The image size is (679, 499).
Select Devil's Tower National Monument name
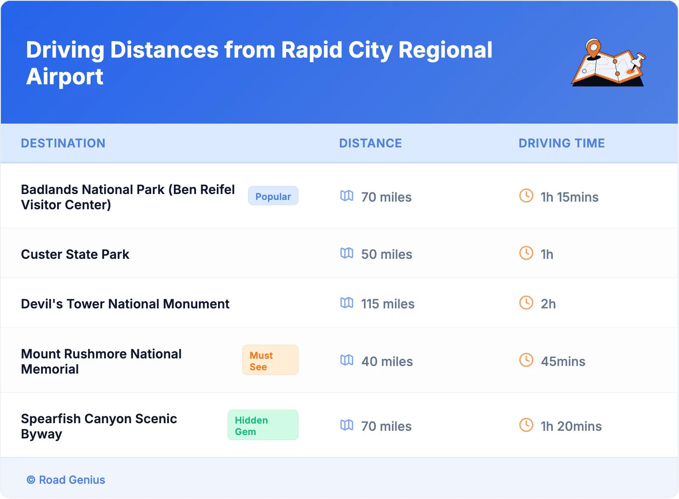(x=125, y=304)
